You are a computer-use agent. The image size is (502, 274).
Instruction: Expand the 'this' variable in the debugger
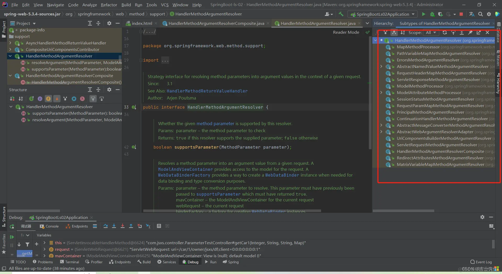(x=44, y=243)
